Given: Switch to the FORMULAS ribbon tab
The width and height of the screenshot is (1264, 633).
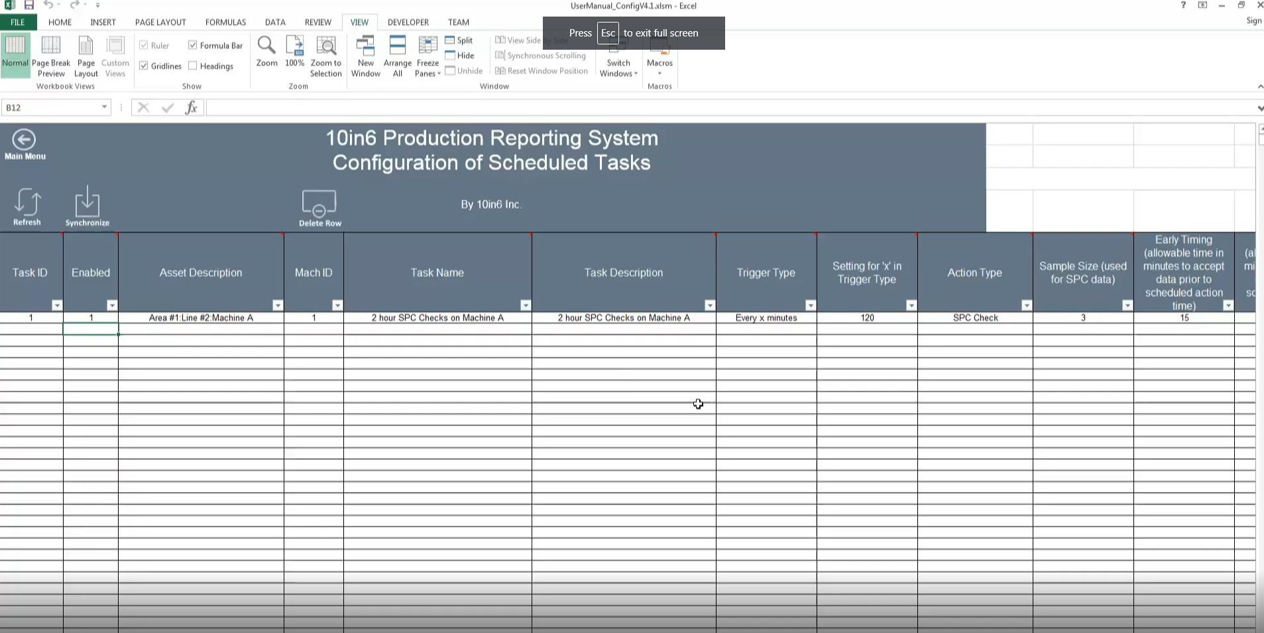Looking at the screenshot, I should tap(225, 22).
